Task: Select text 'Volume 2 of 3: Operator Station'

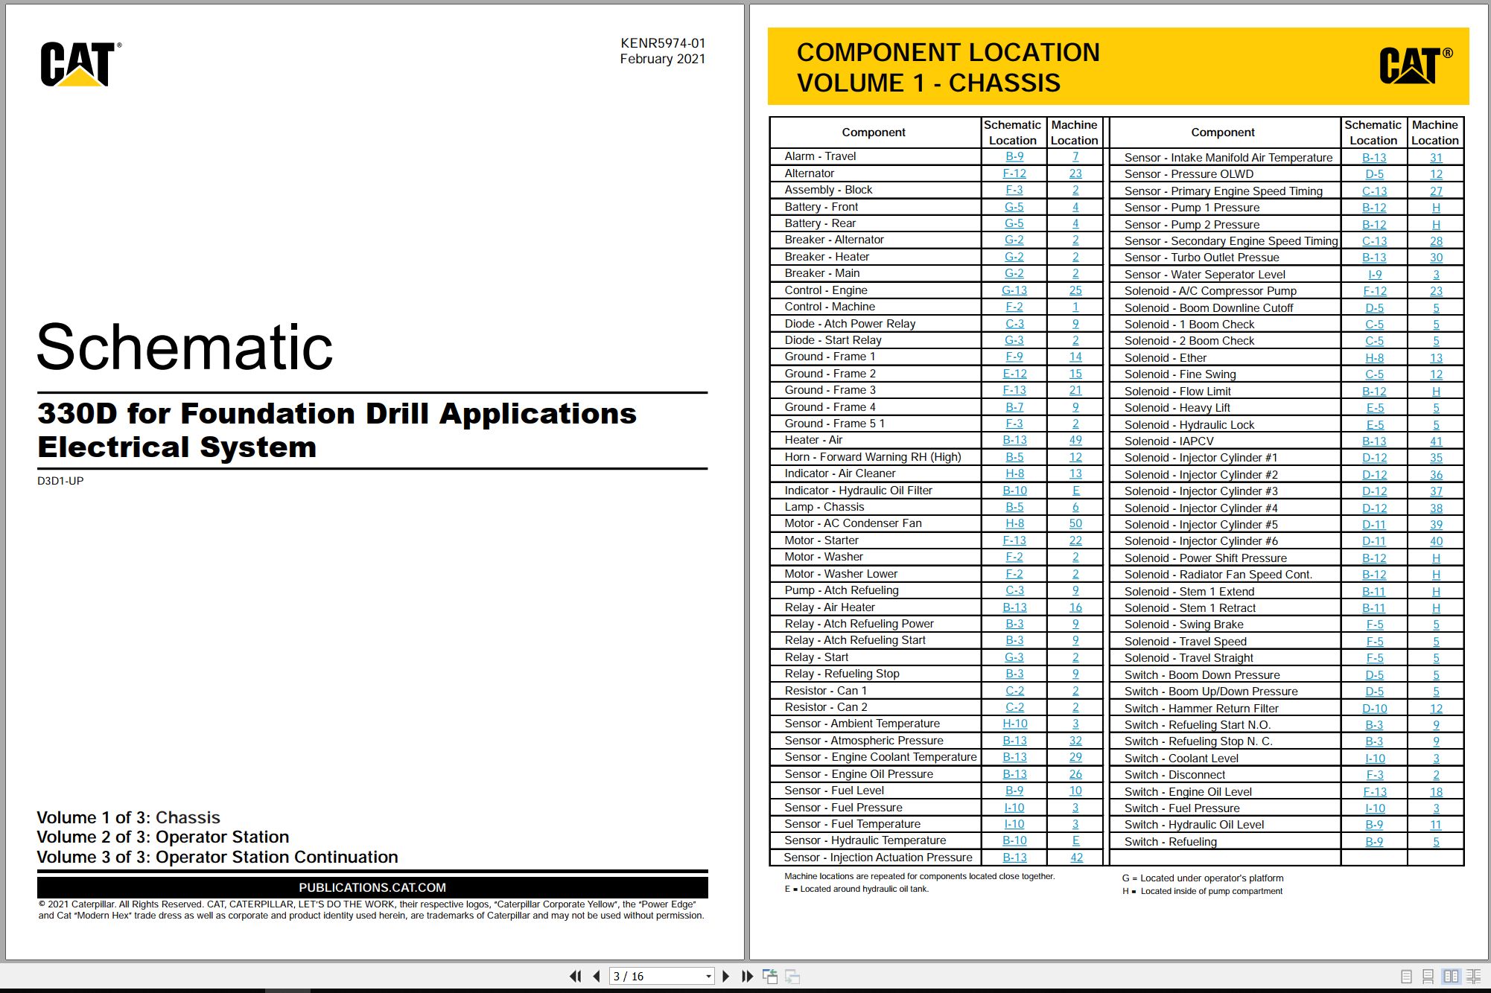Action: (x=163, y=837)
